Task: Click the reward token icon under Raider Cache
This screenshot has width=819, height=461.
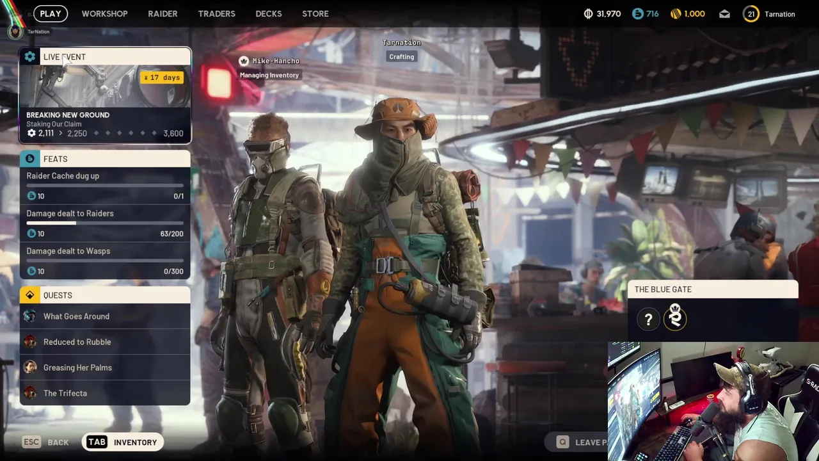Action: [x=31, y=196]
